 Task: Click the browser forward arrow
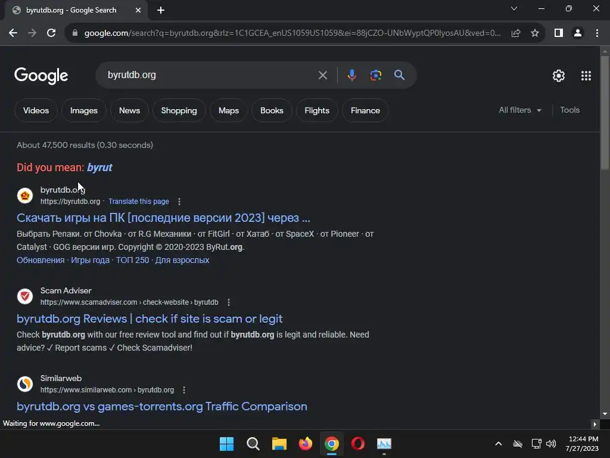[x=32, y=33]
